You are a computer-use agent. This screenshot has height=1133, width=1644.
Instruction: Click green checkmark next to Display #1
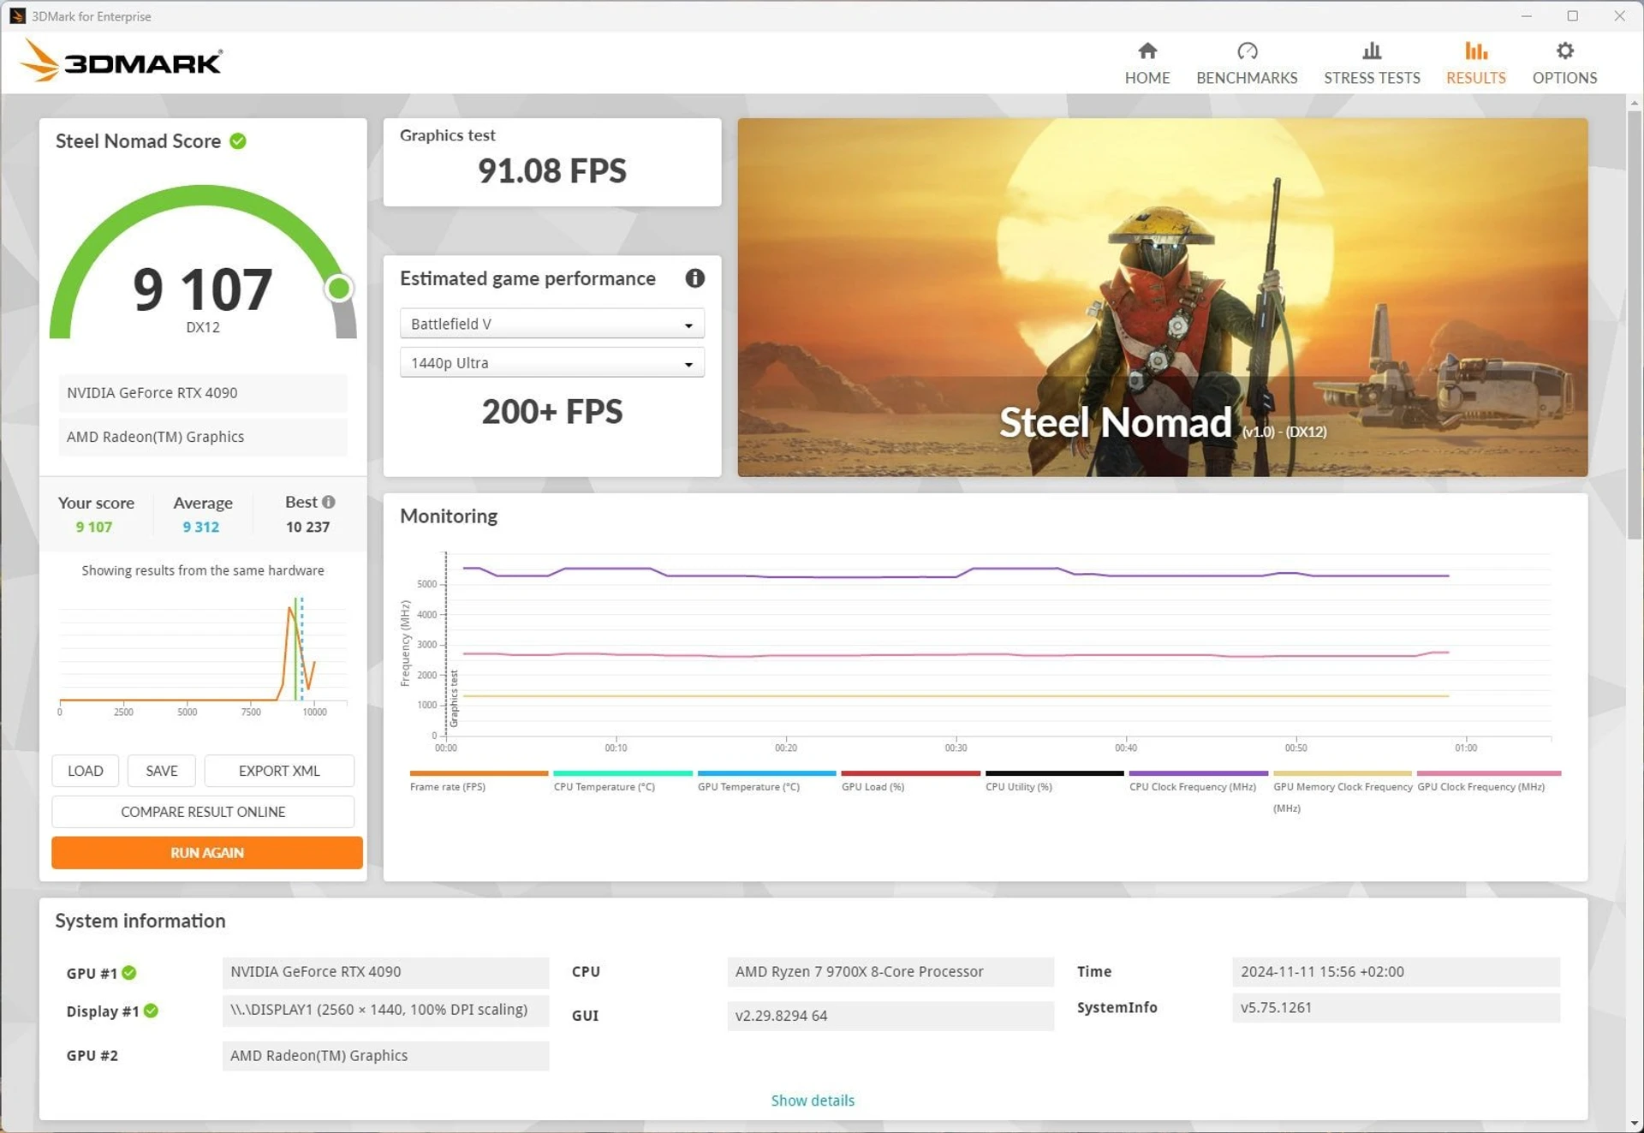point(151,1011)
